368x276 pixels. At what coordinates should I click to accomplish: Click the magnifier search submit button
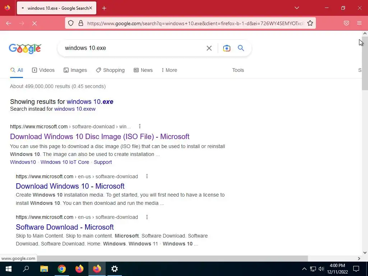241,48
